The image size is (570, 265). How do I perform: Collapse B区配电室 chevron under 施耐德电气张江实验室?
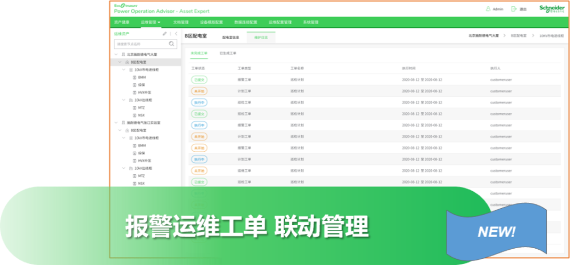pos(120,130)
